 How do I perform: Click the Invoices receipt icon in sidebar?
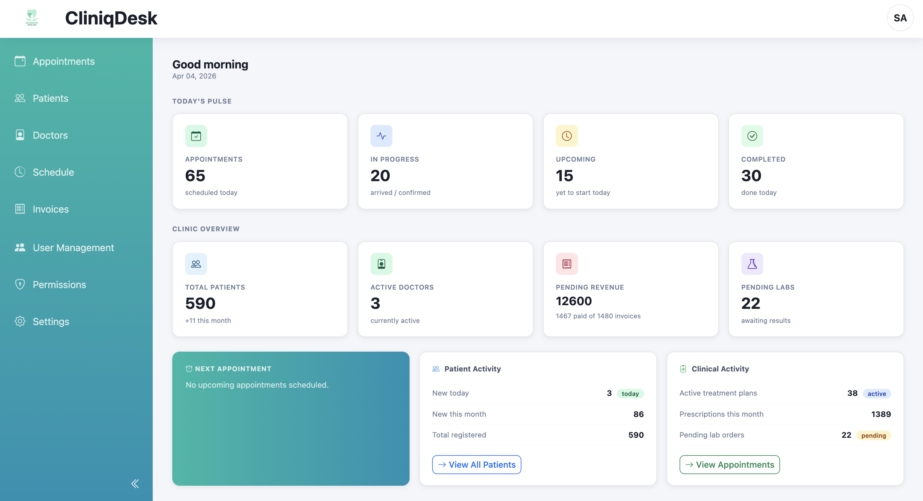(20, 209)
